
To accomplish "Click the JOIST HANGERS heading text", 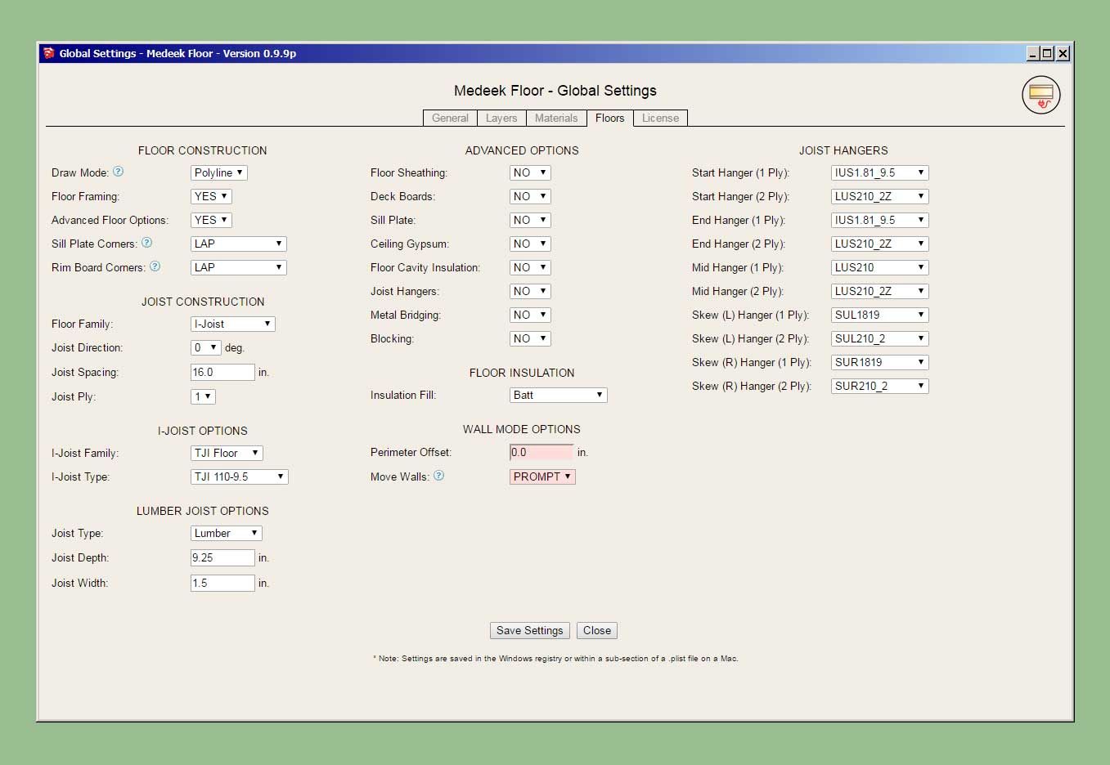I will [x=843, y=150].
